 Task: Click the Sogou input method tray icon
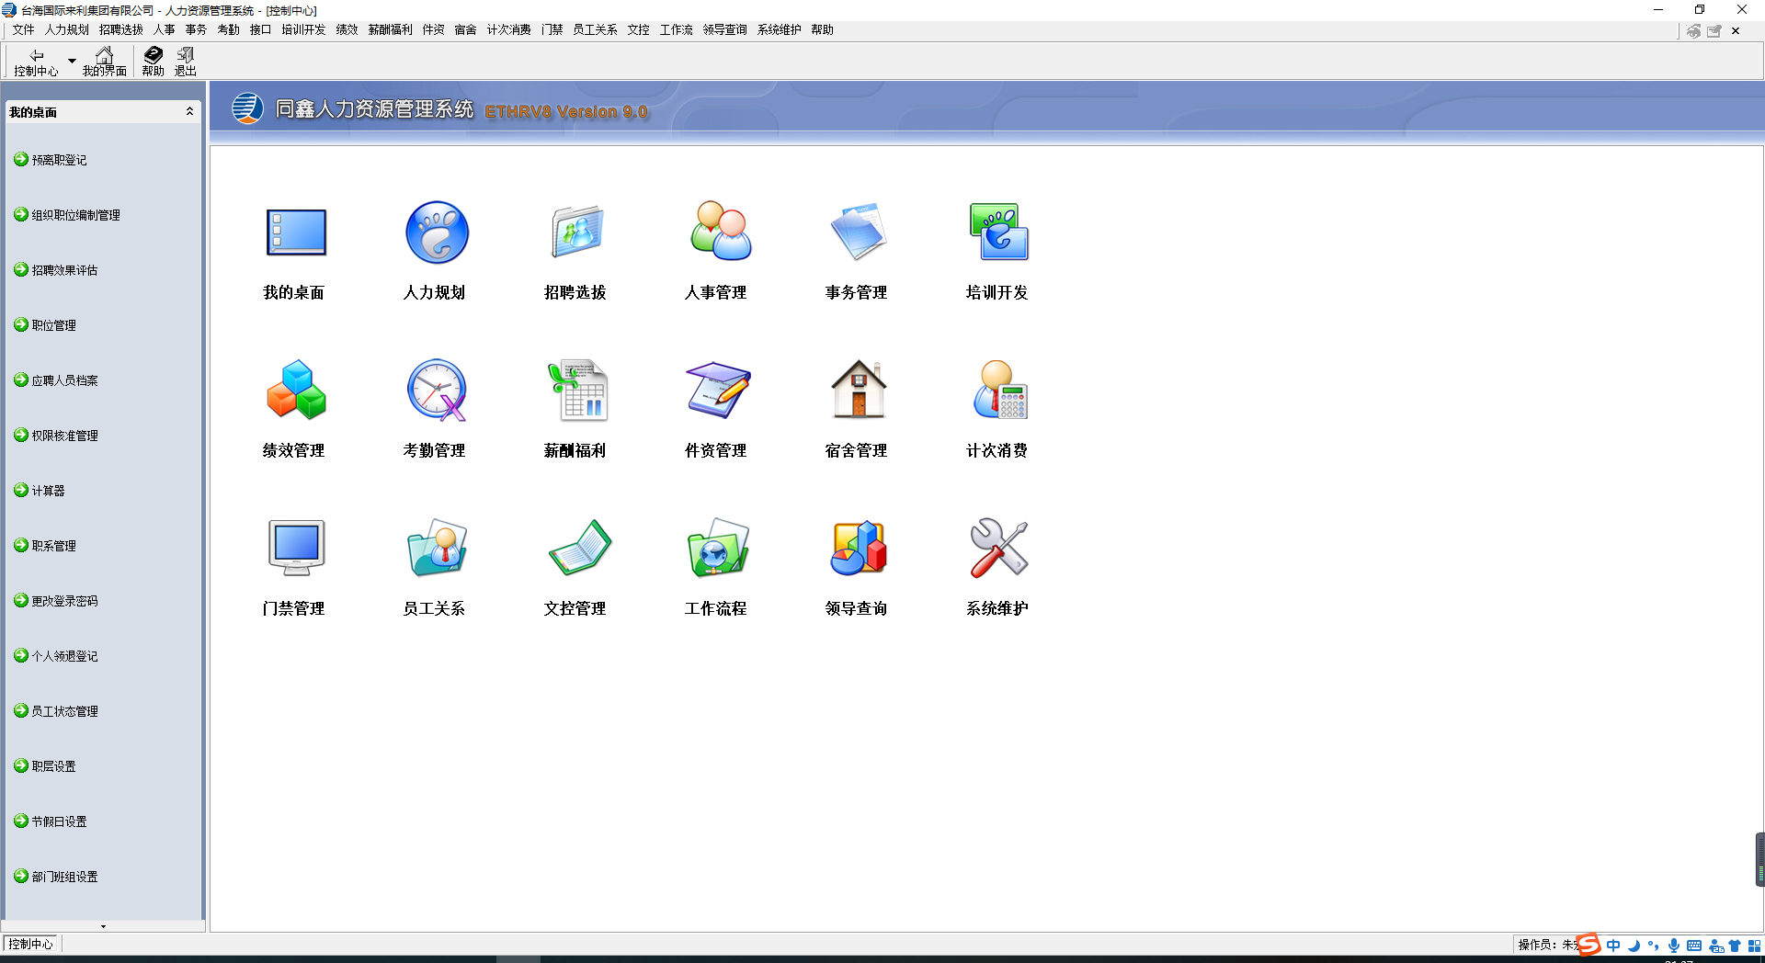(x=1588, y=945)
